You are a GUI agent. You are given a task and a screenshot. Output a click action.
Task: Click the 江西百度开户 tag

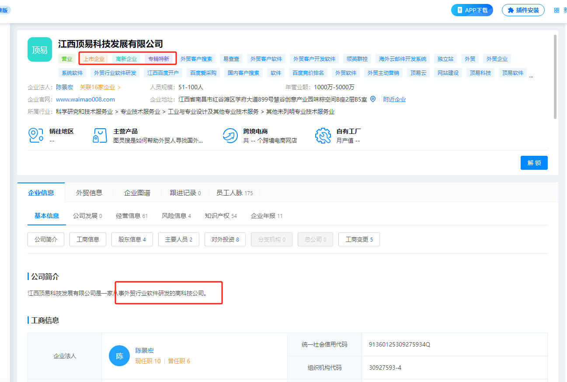click(x=163, y=73)
